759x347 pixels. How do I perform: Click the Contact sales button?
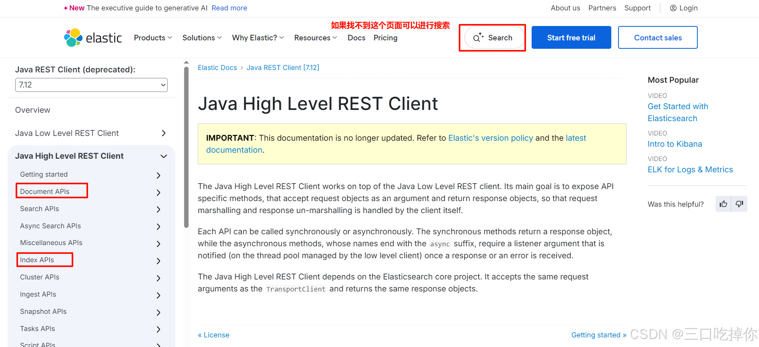[x=658, y=38]
